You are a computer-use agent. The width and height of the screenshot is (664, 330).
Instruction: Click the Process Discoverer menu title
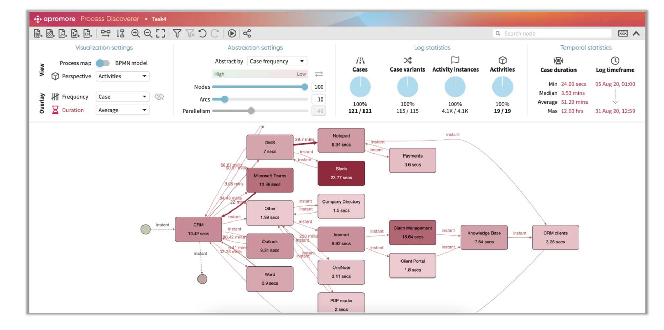click(109, 19)
